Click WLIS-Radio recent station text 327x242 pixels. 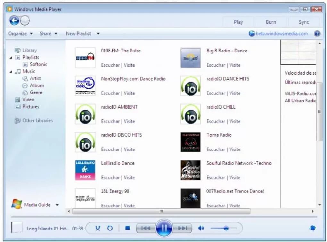pos(300,93)
